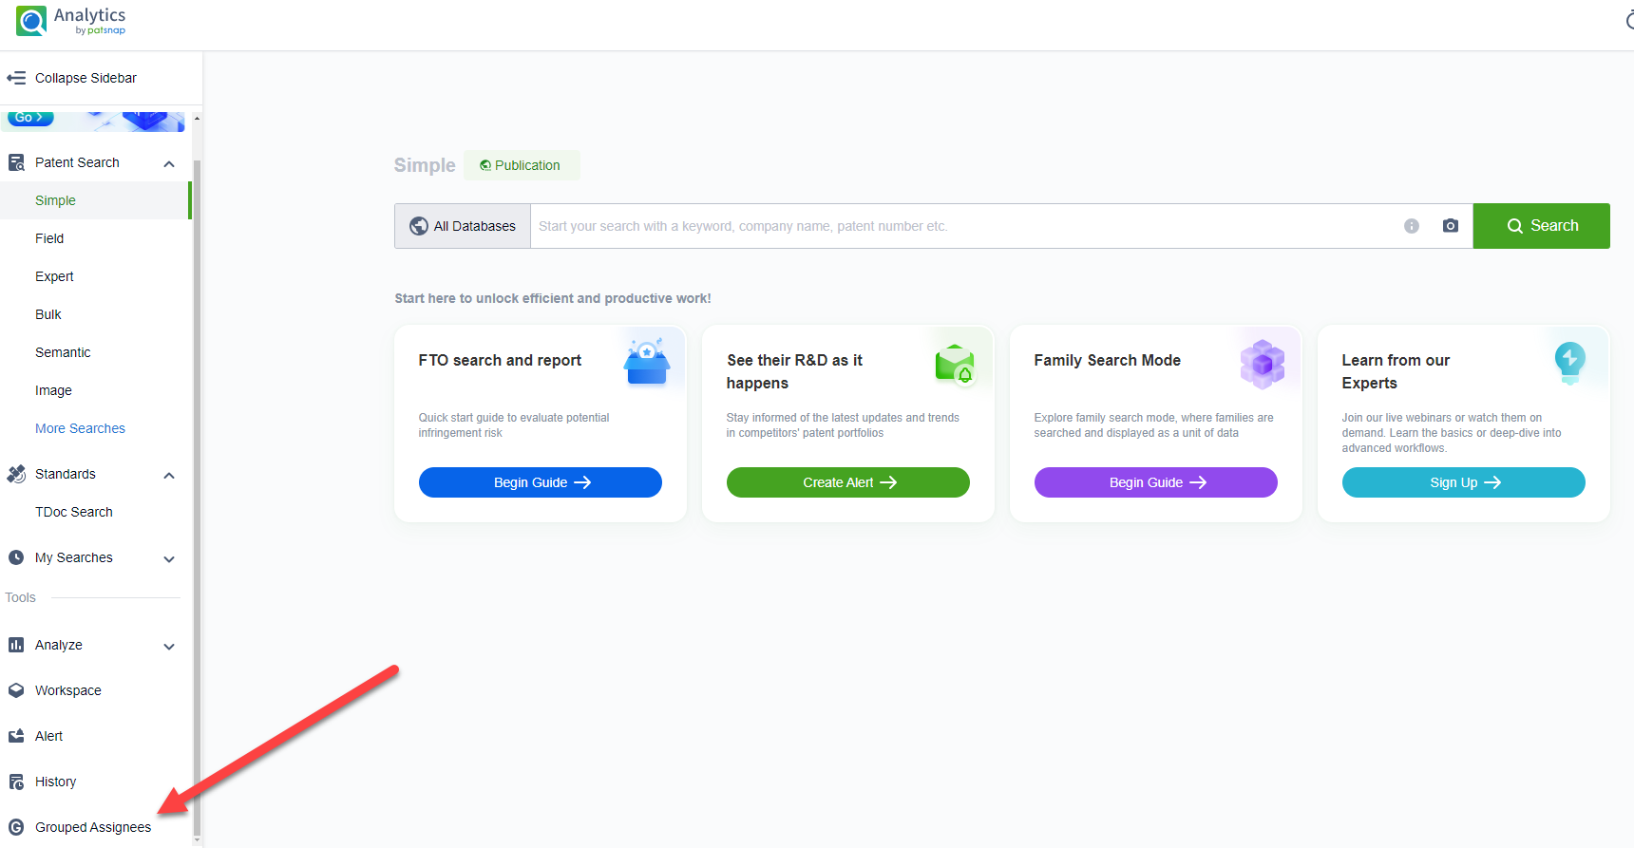Open the Workspace sidebar item
This screenshot has height=848, width=1634.
[x=67, y=690]
